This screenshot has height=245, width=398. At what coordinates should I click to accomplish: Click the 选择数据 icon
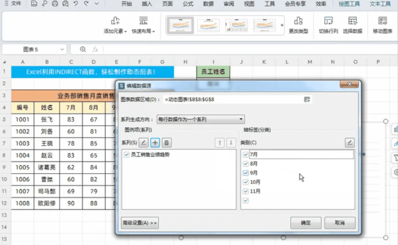coord(353,25)
